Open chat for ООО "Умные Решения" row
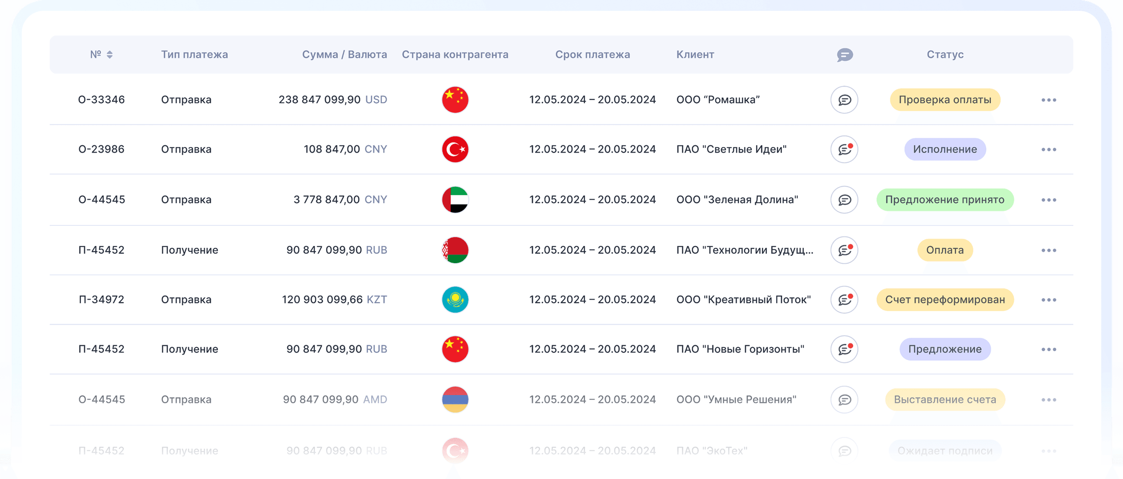 tap(845, 400)
